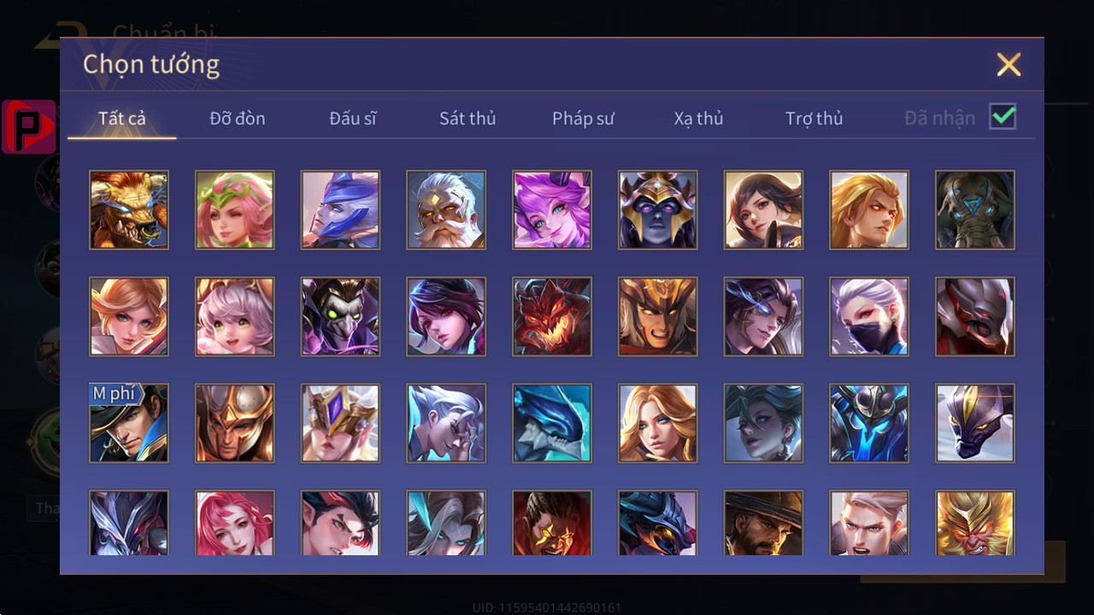The image size is (1094, 615).
Task: Toggle the Đã nhận checkbox
Action: coord(1003,117)
